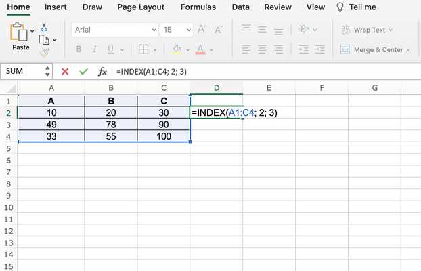This screenshot has height=271, width=421.
Task: Open the Page Layout tab
Action: [x=141, y=7]
